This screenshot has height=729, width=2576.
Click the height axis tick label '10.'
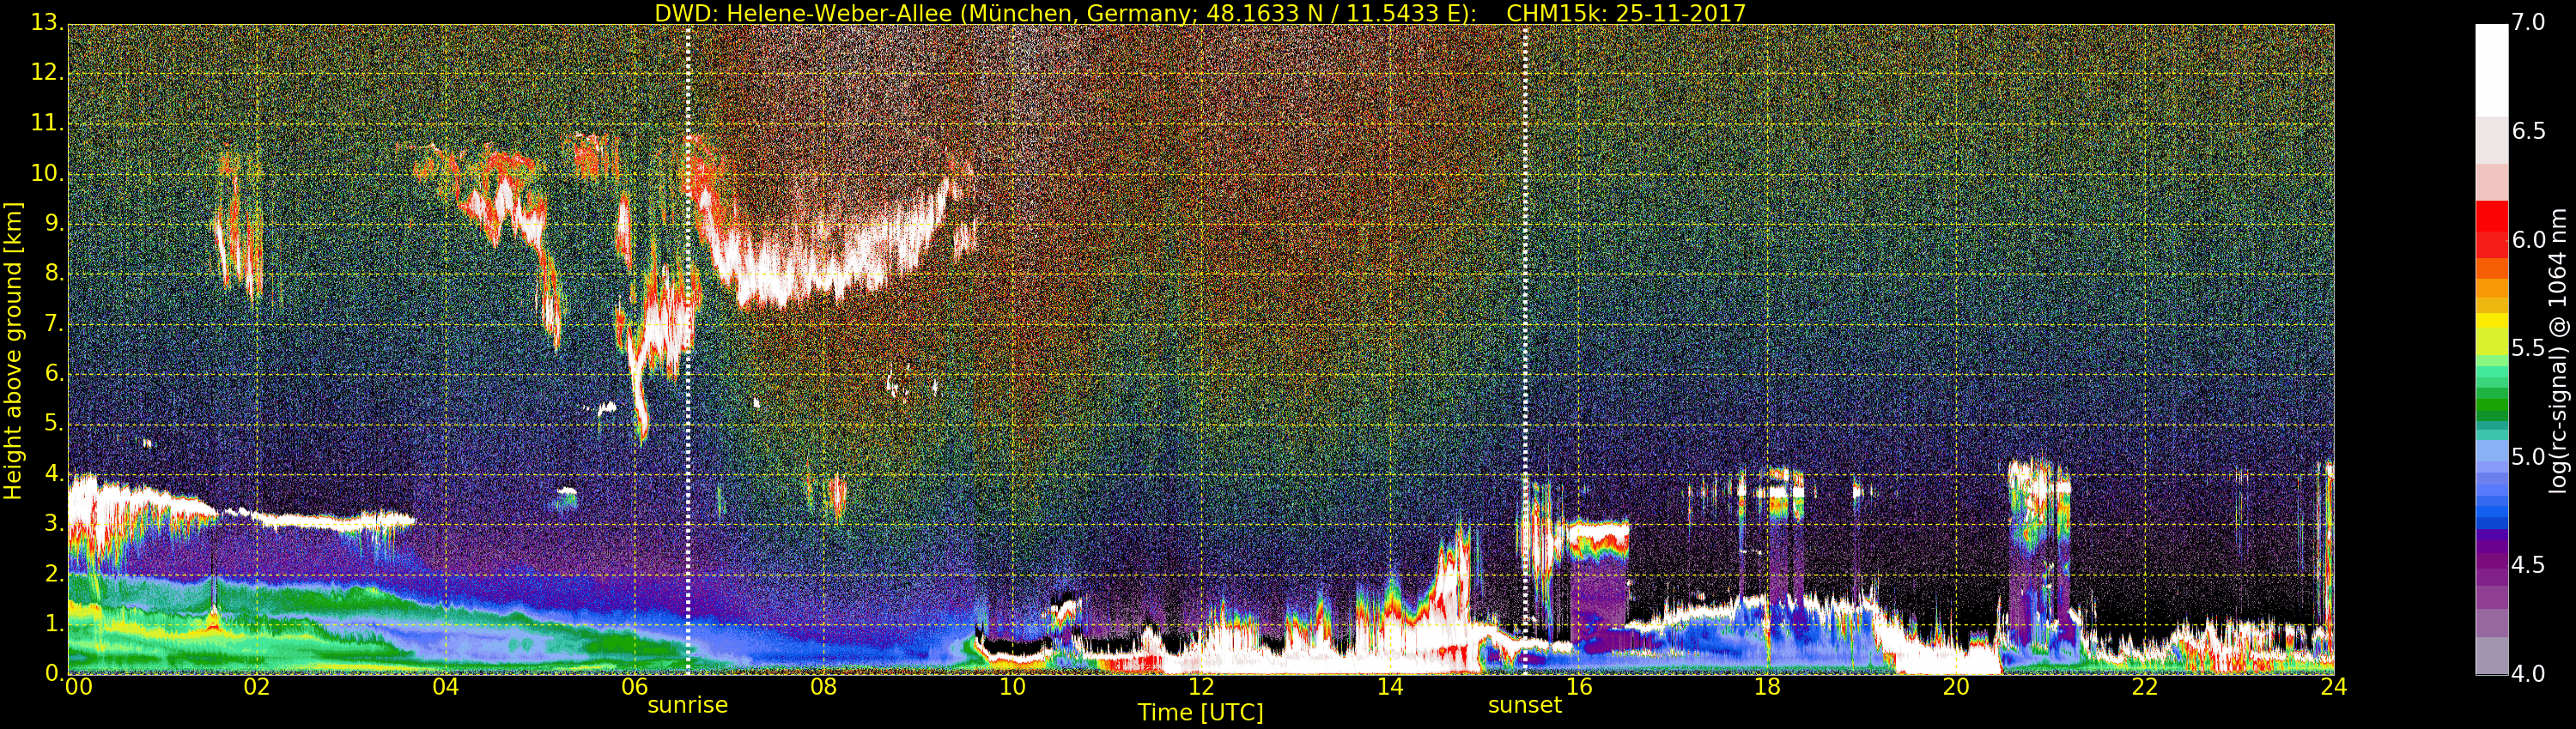[47, 172]
